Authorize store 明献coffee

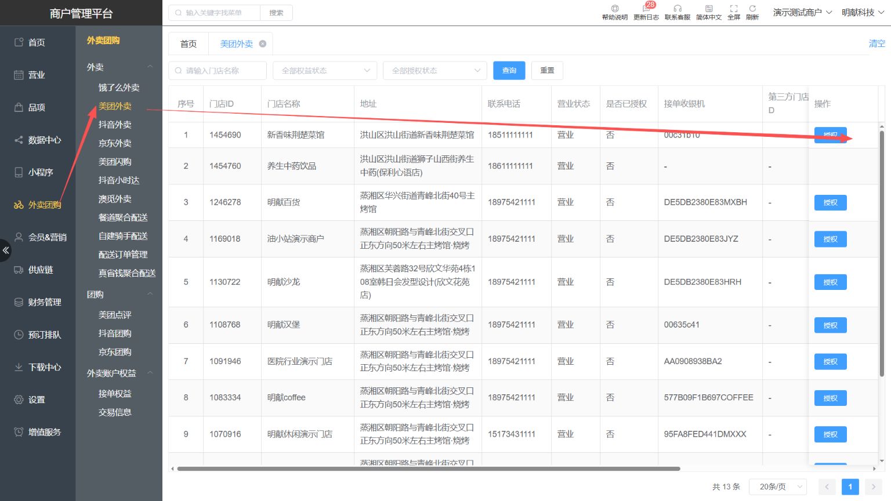pyautogui.click(x=831, y=398)
